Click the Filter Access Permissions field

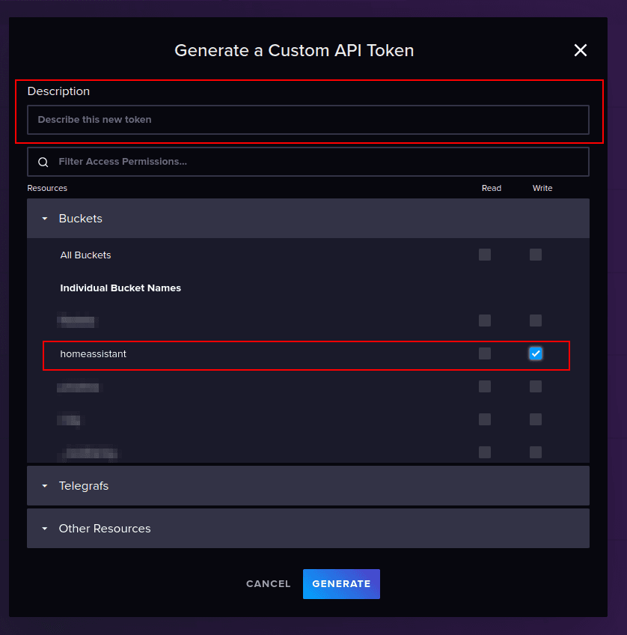pos(308,162)
